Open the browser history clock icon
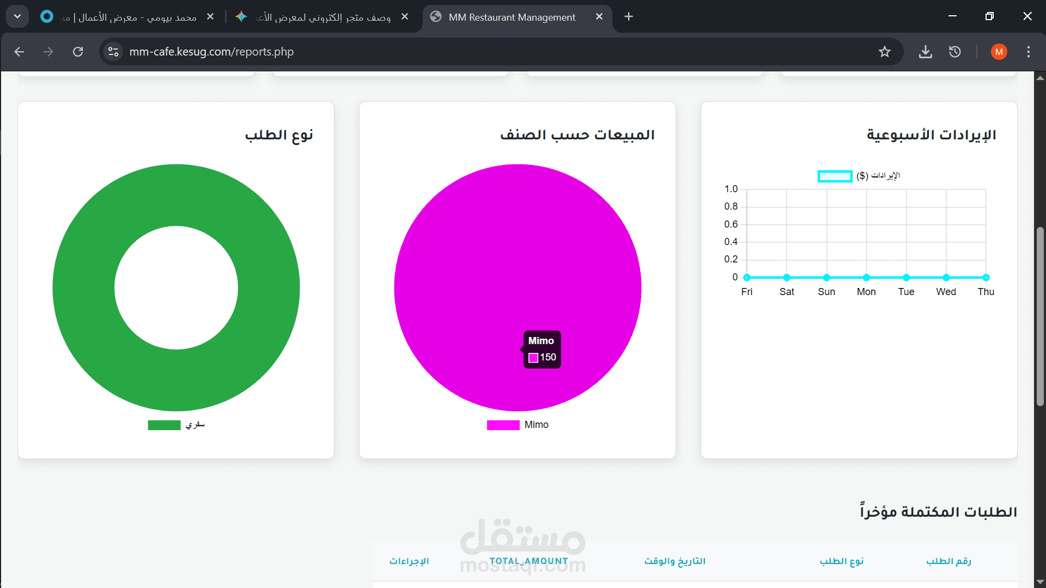The image size is (1046, 588). coord(954,52)
